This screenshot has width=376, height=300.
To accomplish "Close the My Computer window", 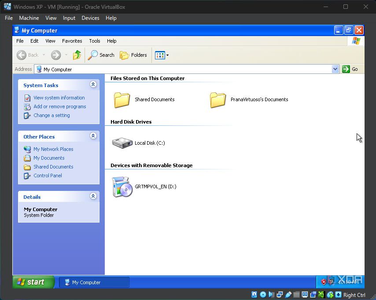I will pos(359,30).
